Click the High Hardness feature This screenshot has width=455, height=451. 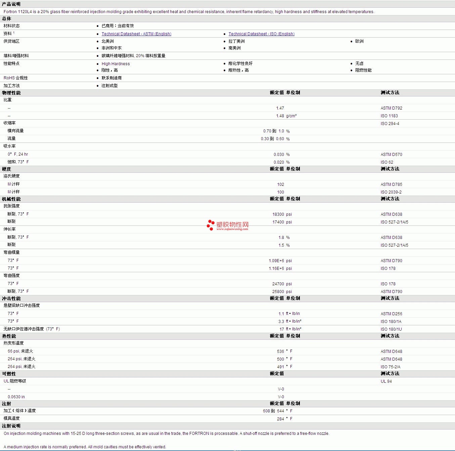click(116, 64)
